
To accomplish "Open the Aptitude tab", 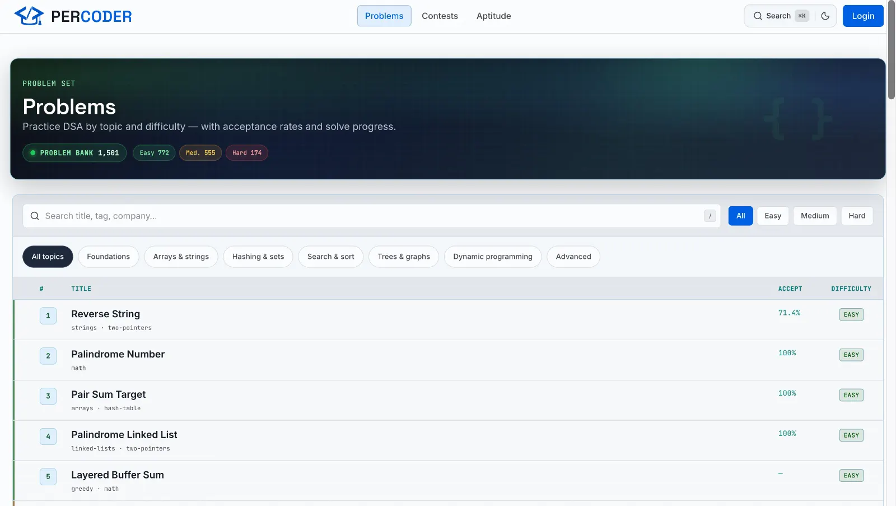I will tap(493, 16).
